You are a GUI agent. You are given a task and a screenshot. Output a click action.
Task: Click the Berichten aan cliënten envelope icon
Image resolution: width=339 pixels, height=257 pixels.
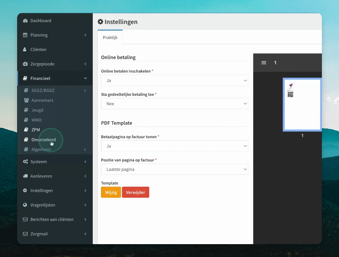(x=25, y=220)
